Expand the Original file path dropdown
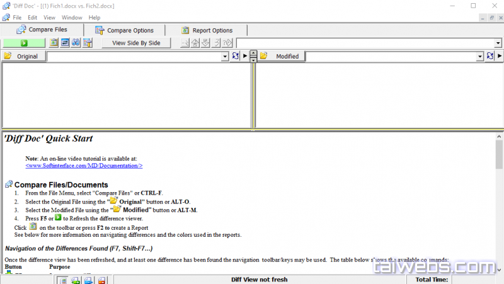This screenshot has width=504, height=284. coord(225,57)
